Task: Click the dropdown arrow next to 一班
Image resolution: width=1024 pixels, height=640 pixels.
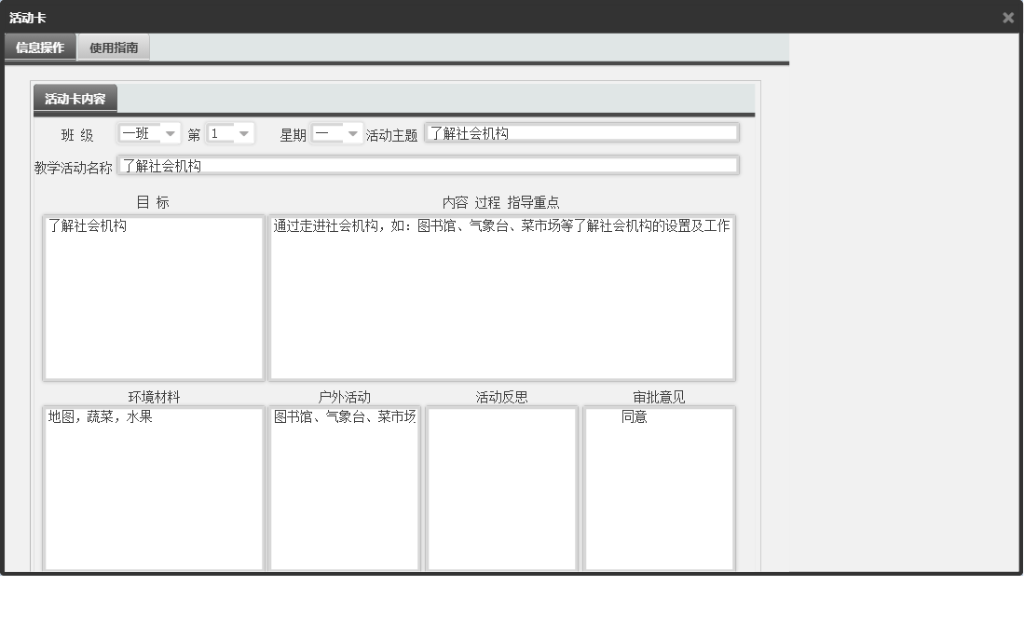Action: click(170, 132)
